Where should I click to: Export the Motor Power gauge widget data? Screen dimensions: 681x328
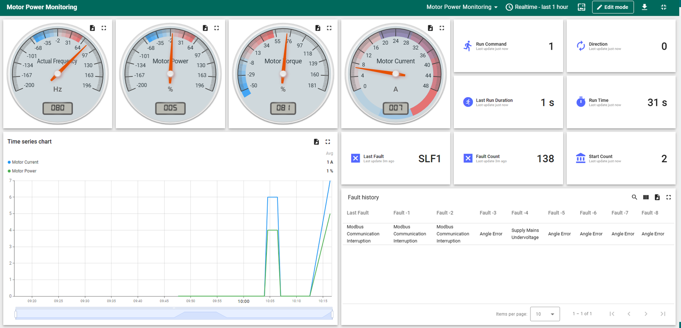[205, 28]
